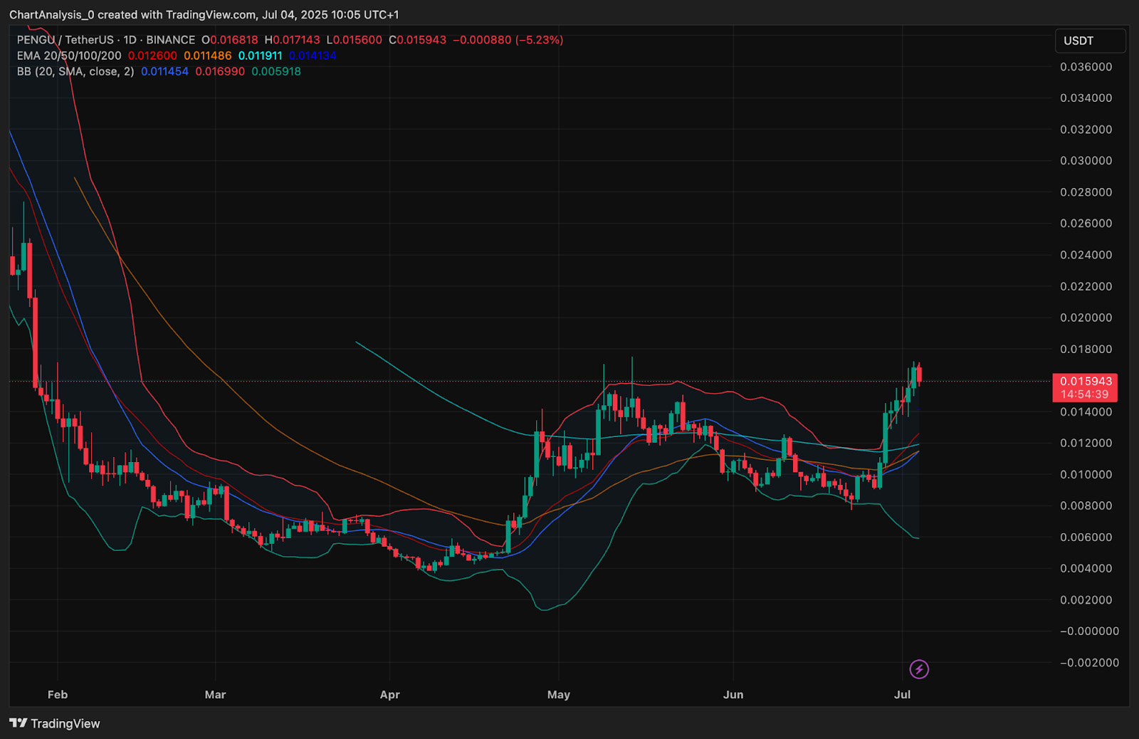The height and width of the screenshot is (739, 1139).
Task: Click the Apr label on time axis
Action: (x=389, y=694)
